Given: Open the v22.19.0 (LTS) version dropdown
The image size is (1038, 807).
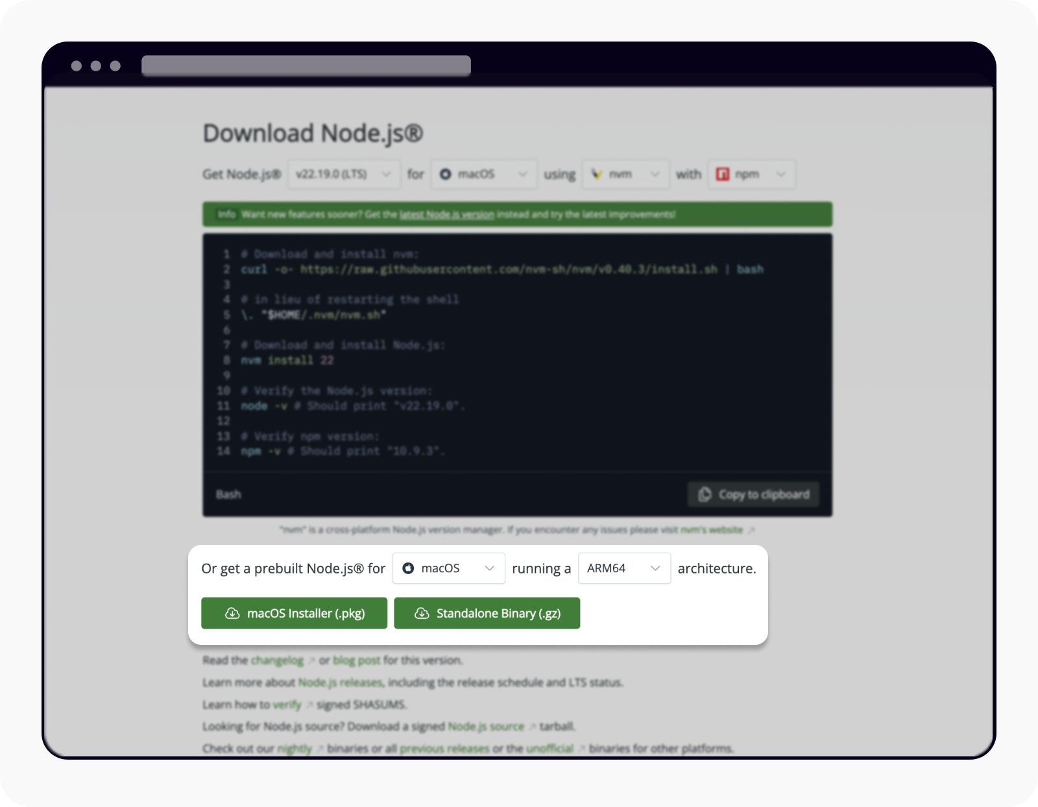Looking at the screenshot, I should pos(344,174).
